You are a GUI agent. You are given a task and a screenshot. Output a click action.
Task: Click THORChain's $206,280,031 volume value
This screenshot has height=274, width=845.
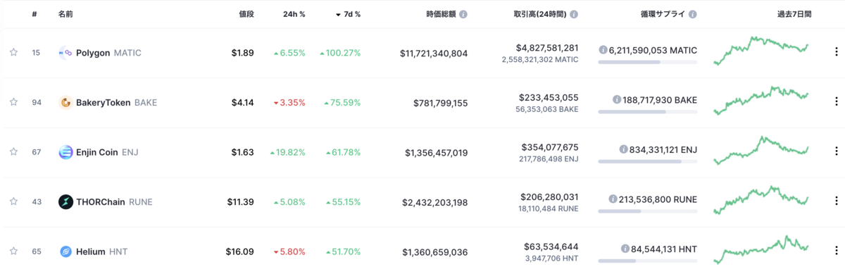[x=549, y=197]
